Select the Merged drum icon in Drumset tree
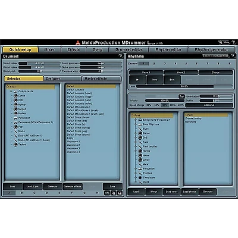Screen dimensions: 238x238 15,109
